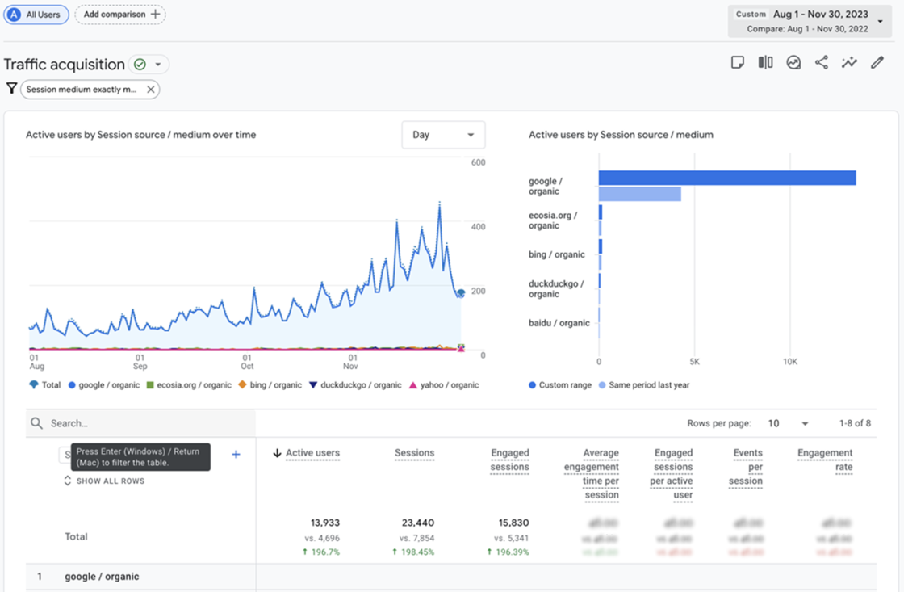This screenshot has height=592, width=904.
Task: Click the filter funnel icon
Action: 11,89
